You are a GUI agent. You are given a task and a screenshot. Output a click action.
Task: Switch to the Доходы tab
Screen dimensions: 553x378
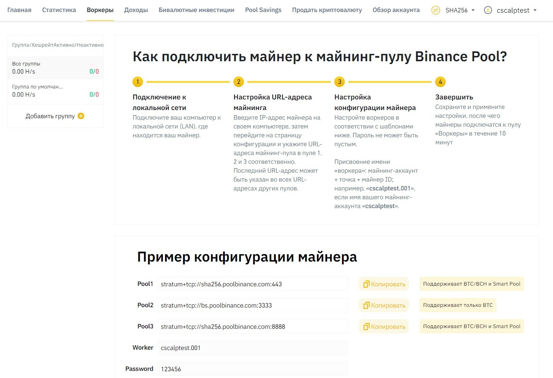tap(136, 10)
